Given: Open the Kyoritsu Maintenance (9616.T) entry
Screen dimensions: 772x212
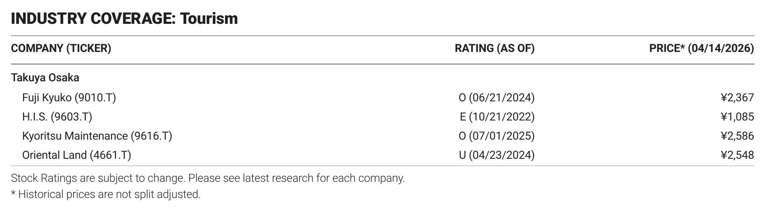Looking at the screenshot, I should click(97, 136).
